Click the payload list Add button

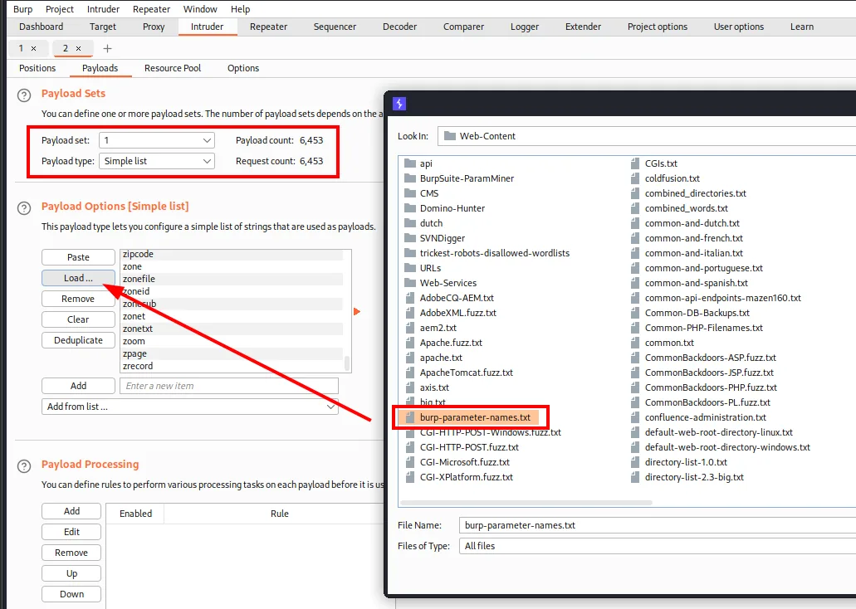point(78,386)
